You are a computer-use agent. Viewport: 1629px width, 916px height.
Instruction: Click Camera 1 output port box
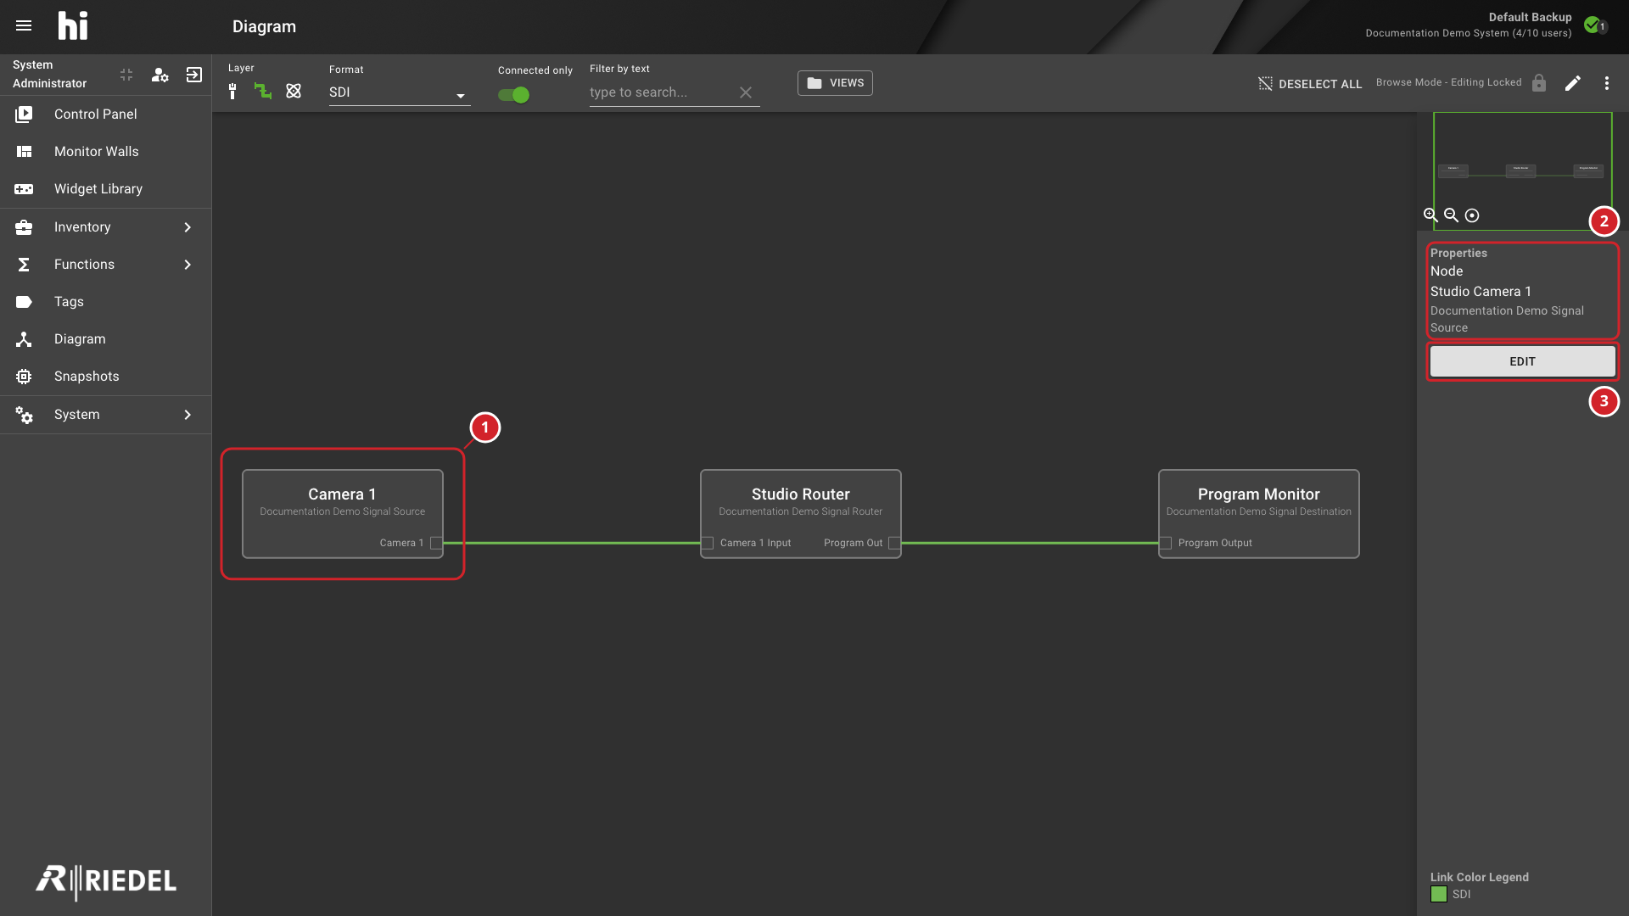click(436, 543)
